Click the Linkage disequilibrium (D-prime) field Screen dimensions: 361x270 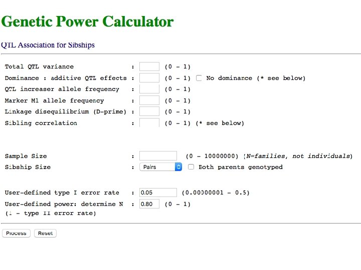pos(149,111)
